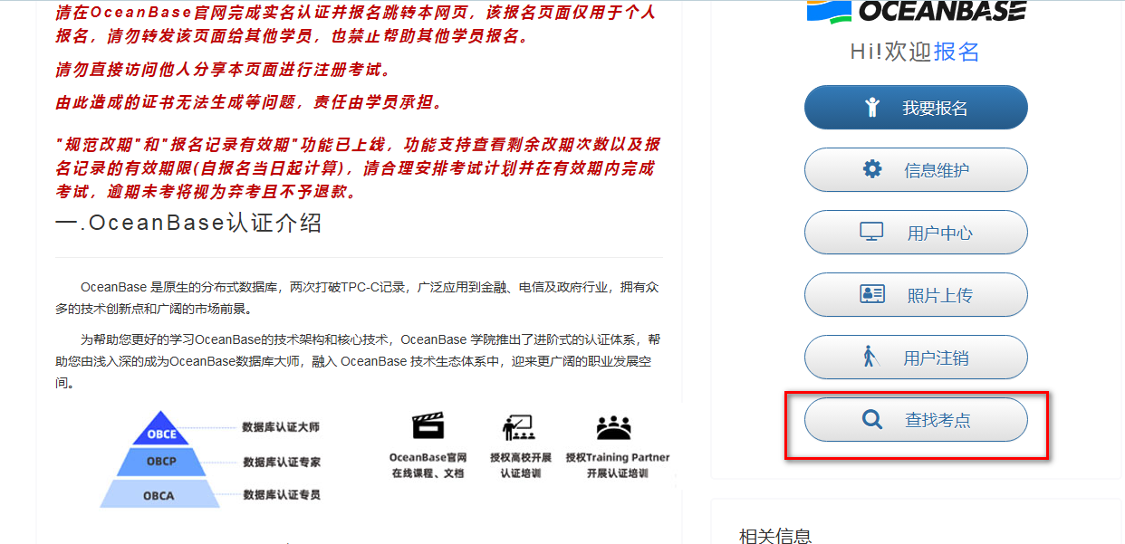Click the clapperboard icon for online courses
This screenshot has width=1125, height=544.
[x=428, y=426]
